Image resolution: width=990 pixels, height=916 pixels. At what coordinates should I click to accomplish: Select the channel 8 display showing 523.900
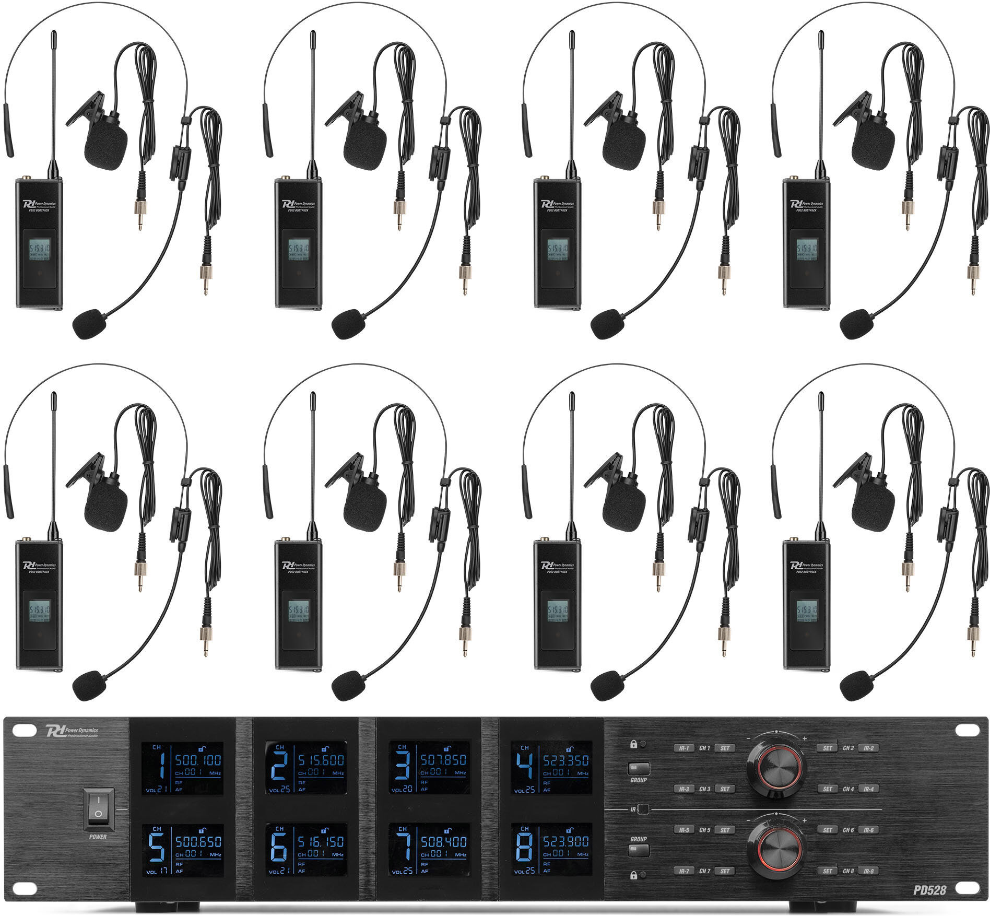(551, 850)
